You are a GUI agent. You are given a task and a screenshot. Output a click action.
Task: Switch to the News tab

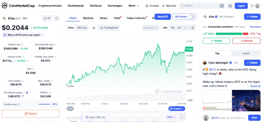pos(104,18)
